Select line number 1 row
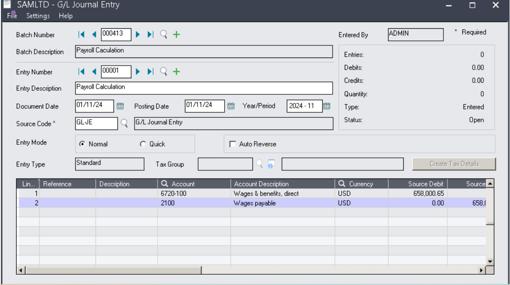The width and height of the screenshot is (510, 285). 29,193
